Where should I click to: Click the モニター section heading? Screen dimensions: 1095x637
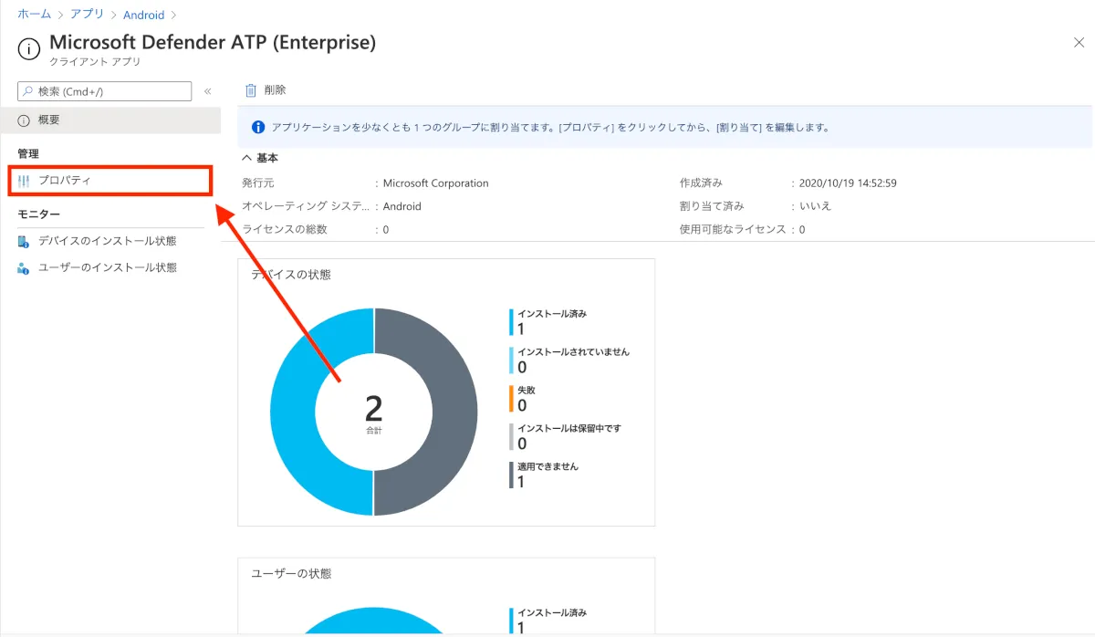[39, 214]
